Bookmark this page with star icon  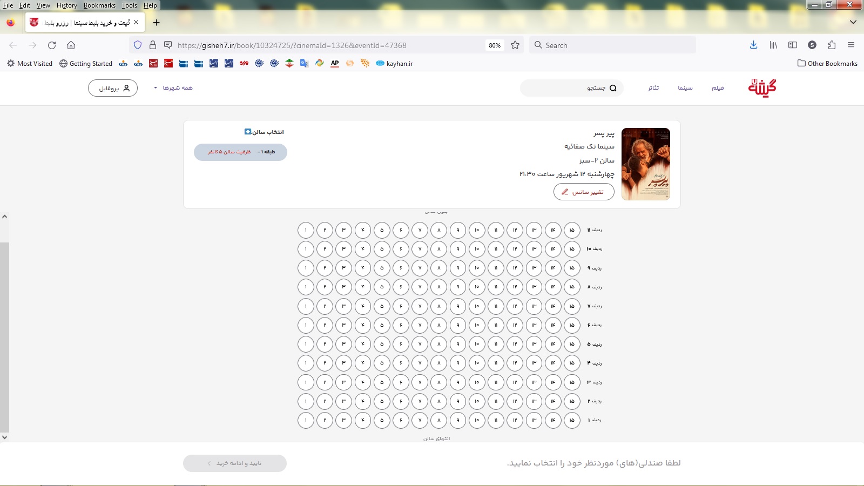pyautogui.click(x=515, y=45)
